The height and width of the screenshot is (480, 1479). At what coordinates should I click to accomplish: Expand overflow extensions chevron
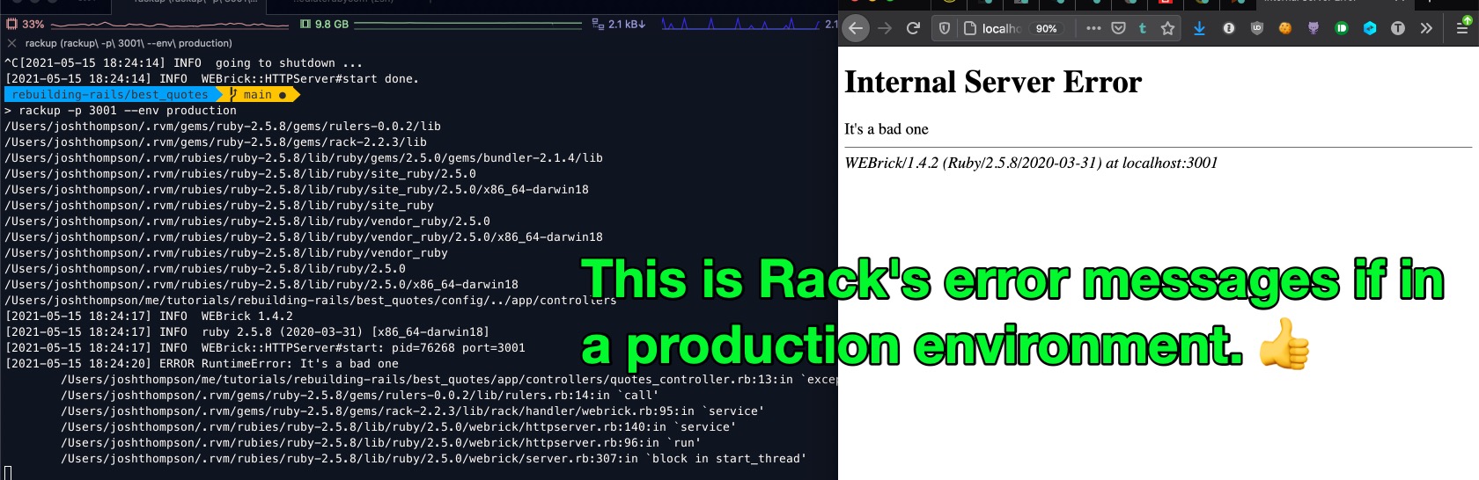1426,28
